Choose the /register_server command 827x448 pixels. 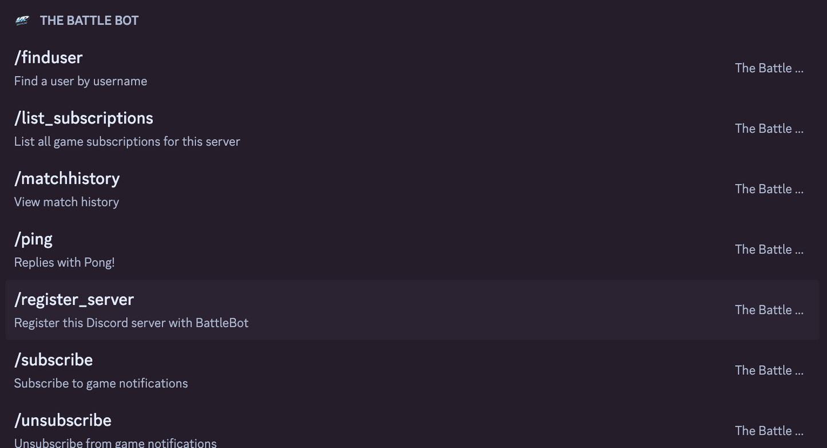(412, 310)
